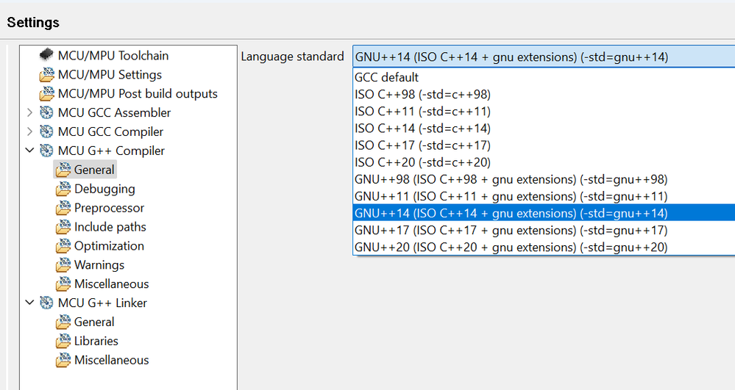Select MCU GCC Assembler label
735x390 pixels.
[x=114, y=113]
